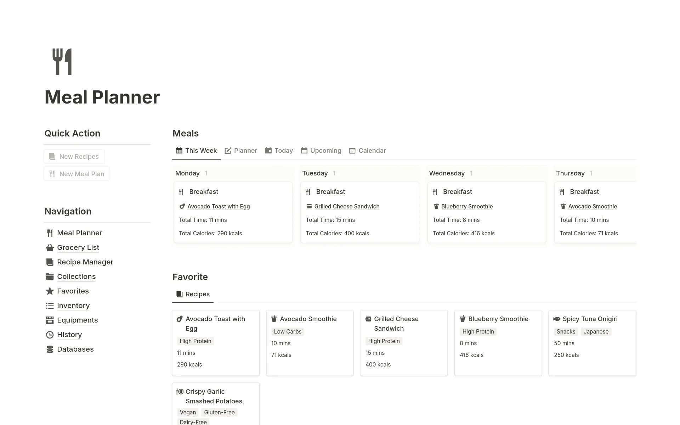This screenshot has width=680, height=425.
Task: Click the Meal Planner navigation icon
Action: (x=50, y=233)
